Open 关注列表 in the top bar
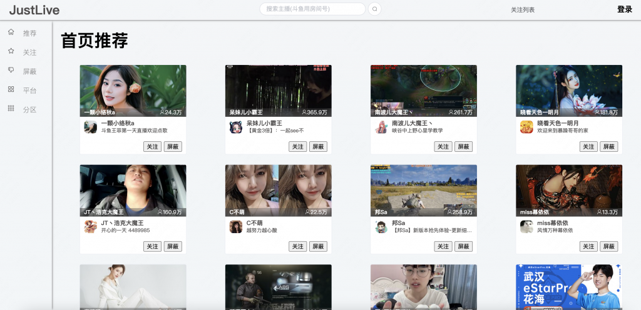 click(523, 10)
